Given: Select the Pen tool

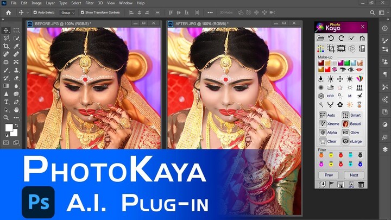Looking at the screenshot, I should (16, 102).
